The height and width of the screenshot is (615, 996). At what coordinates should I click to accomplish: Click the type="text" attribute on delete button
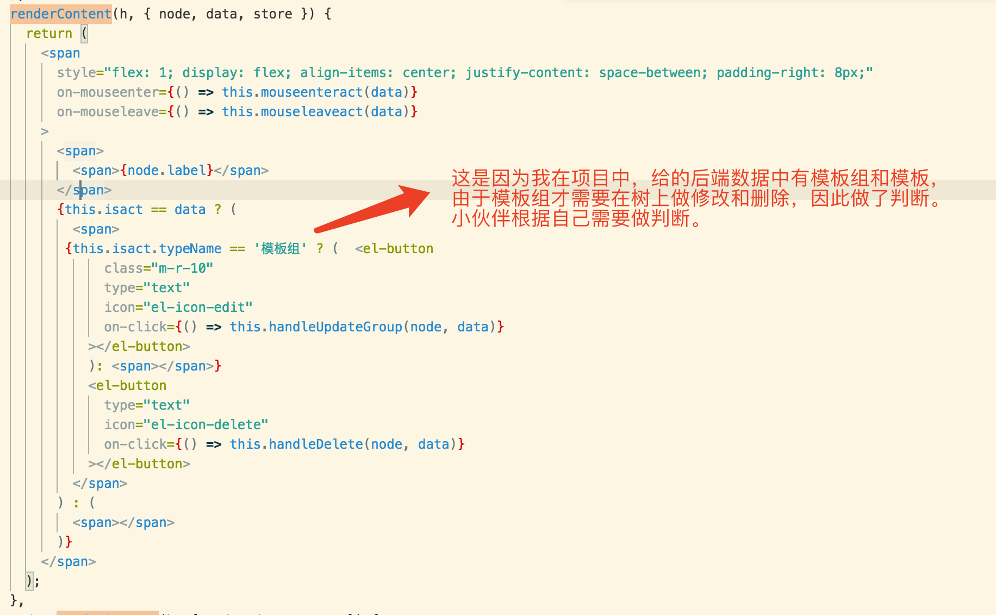tap(147, 405)
